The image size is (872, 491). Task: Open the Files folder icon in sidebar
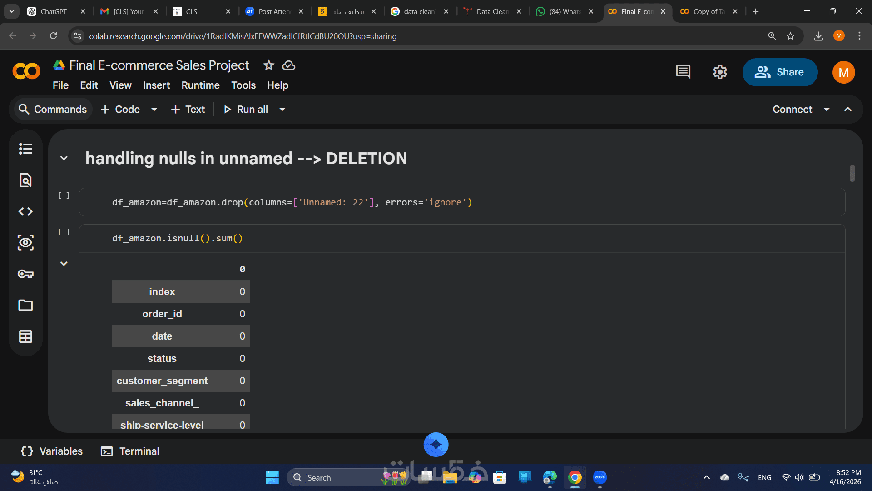25,305
